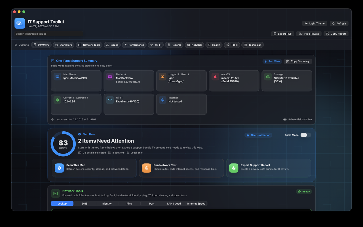Open the LAN Speed tab

click(x=174, y=203)
